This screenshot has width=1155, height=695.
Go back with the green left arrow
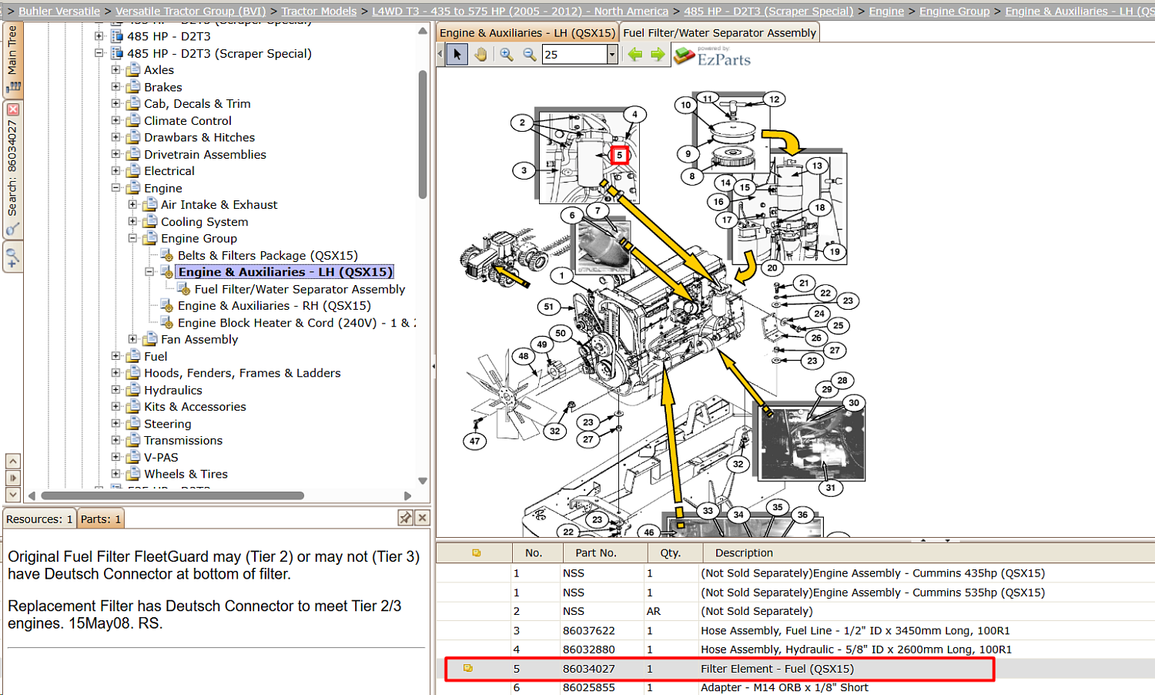pos(635,54)
